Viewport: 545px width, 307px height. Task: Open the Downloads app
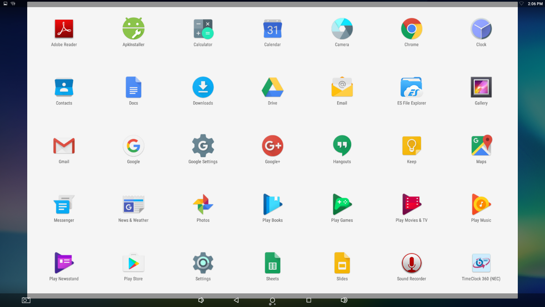click(x=203, y=87)
